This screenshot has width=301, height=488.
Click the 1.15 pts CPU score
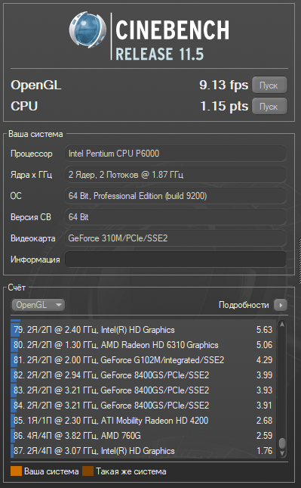(224, 106)
